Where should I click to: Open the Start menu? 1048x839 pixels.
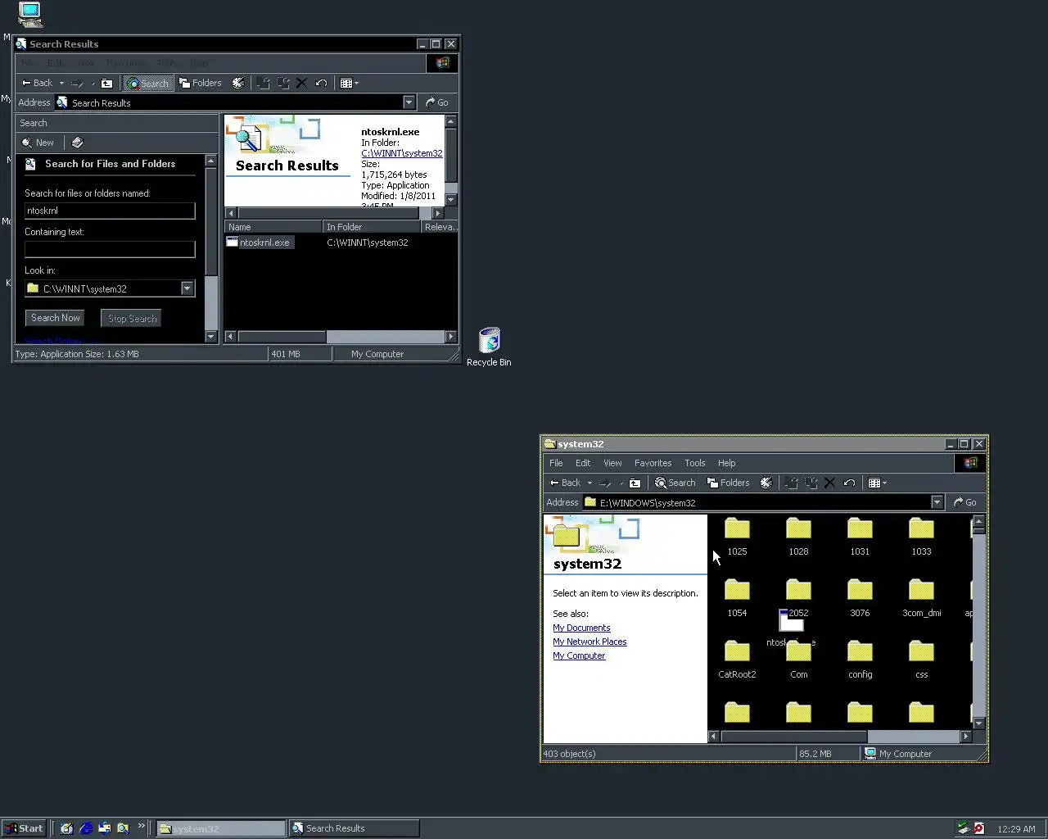coord(24,828)
